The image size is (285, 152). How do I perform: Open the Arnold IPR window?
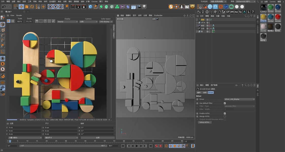(x=232, y=12)
